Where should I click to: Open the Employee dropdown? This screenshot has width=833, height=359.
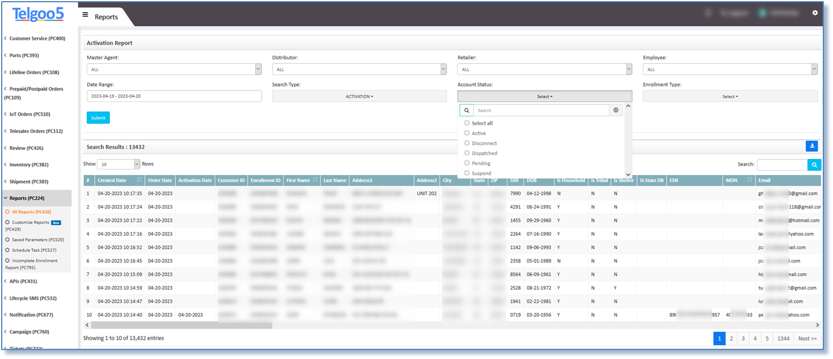pyautogui.click(x=730, y=69)
